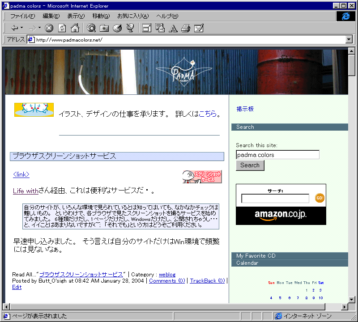Click the 'ブラウザスクリーンショットサービス' post title heading

117,157
